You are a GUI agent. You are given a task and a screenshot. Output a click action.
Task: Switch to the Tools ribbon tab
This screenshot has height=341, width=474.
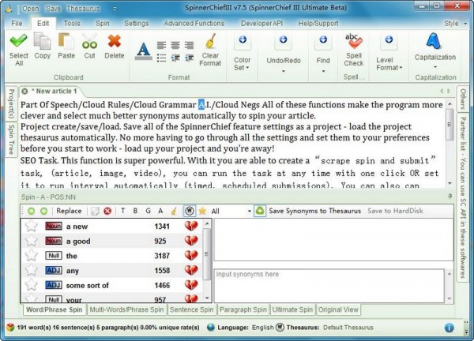tap(72, 23)
